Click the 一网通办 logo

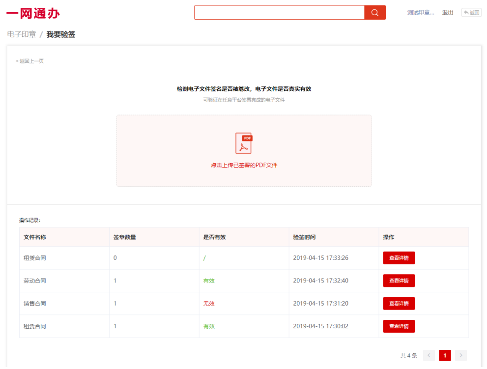[x=33, y=13]
